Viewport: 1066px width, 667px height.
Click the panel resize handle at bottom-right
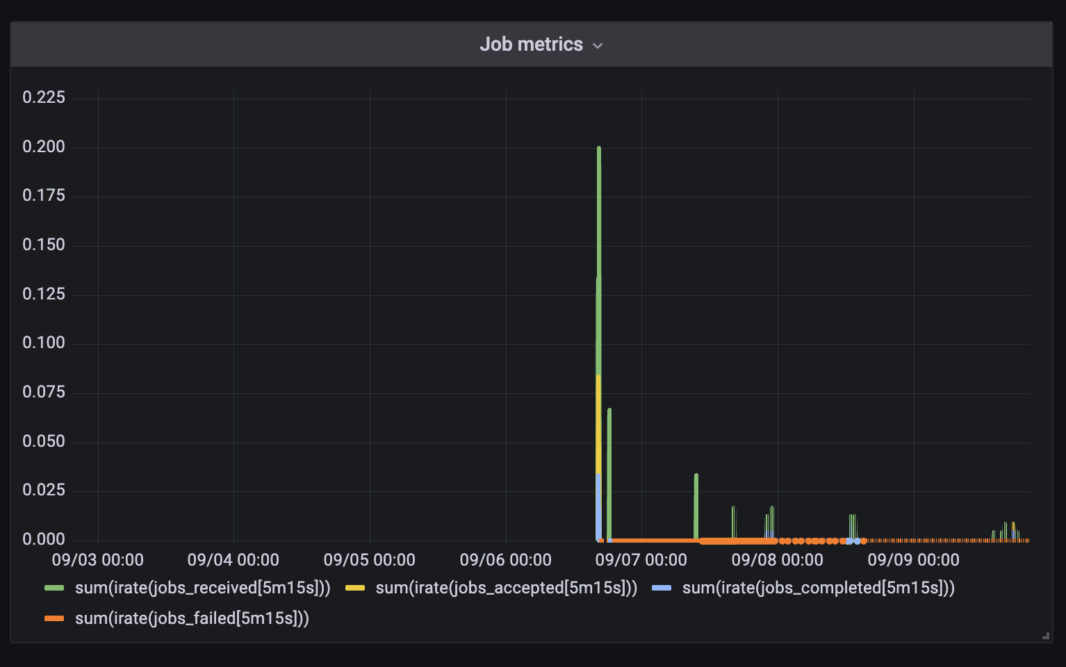(1046, 634)
